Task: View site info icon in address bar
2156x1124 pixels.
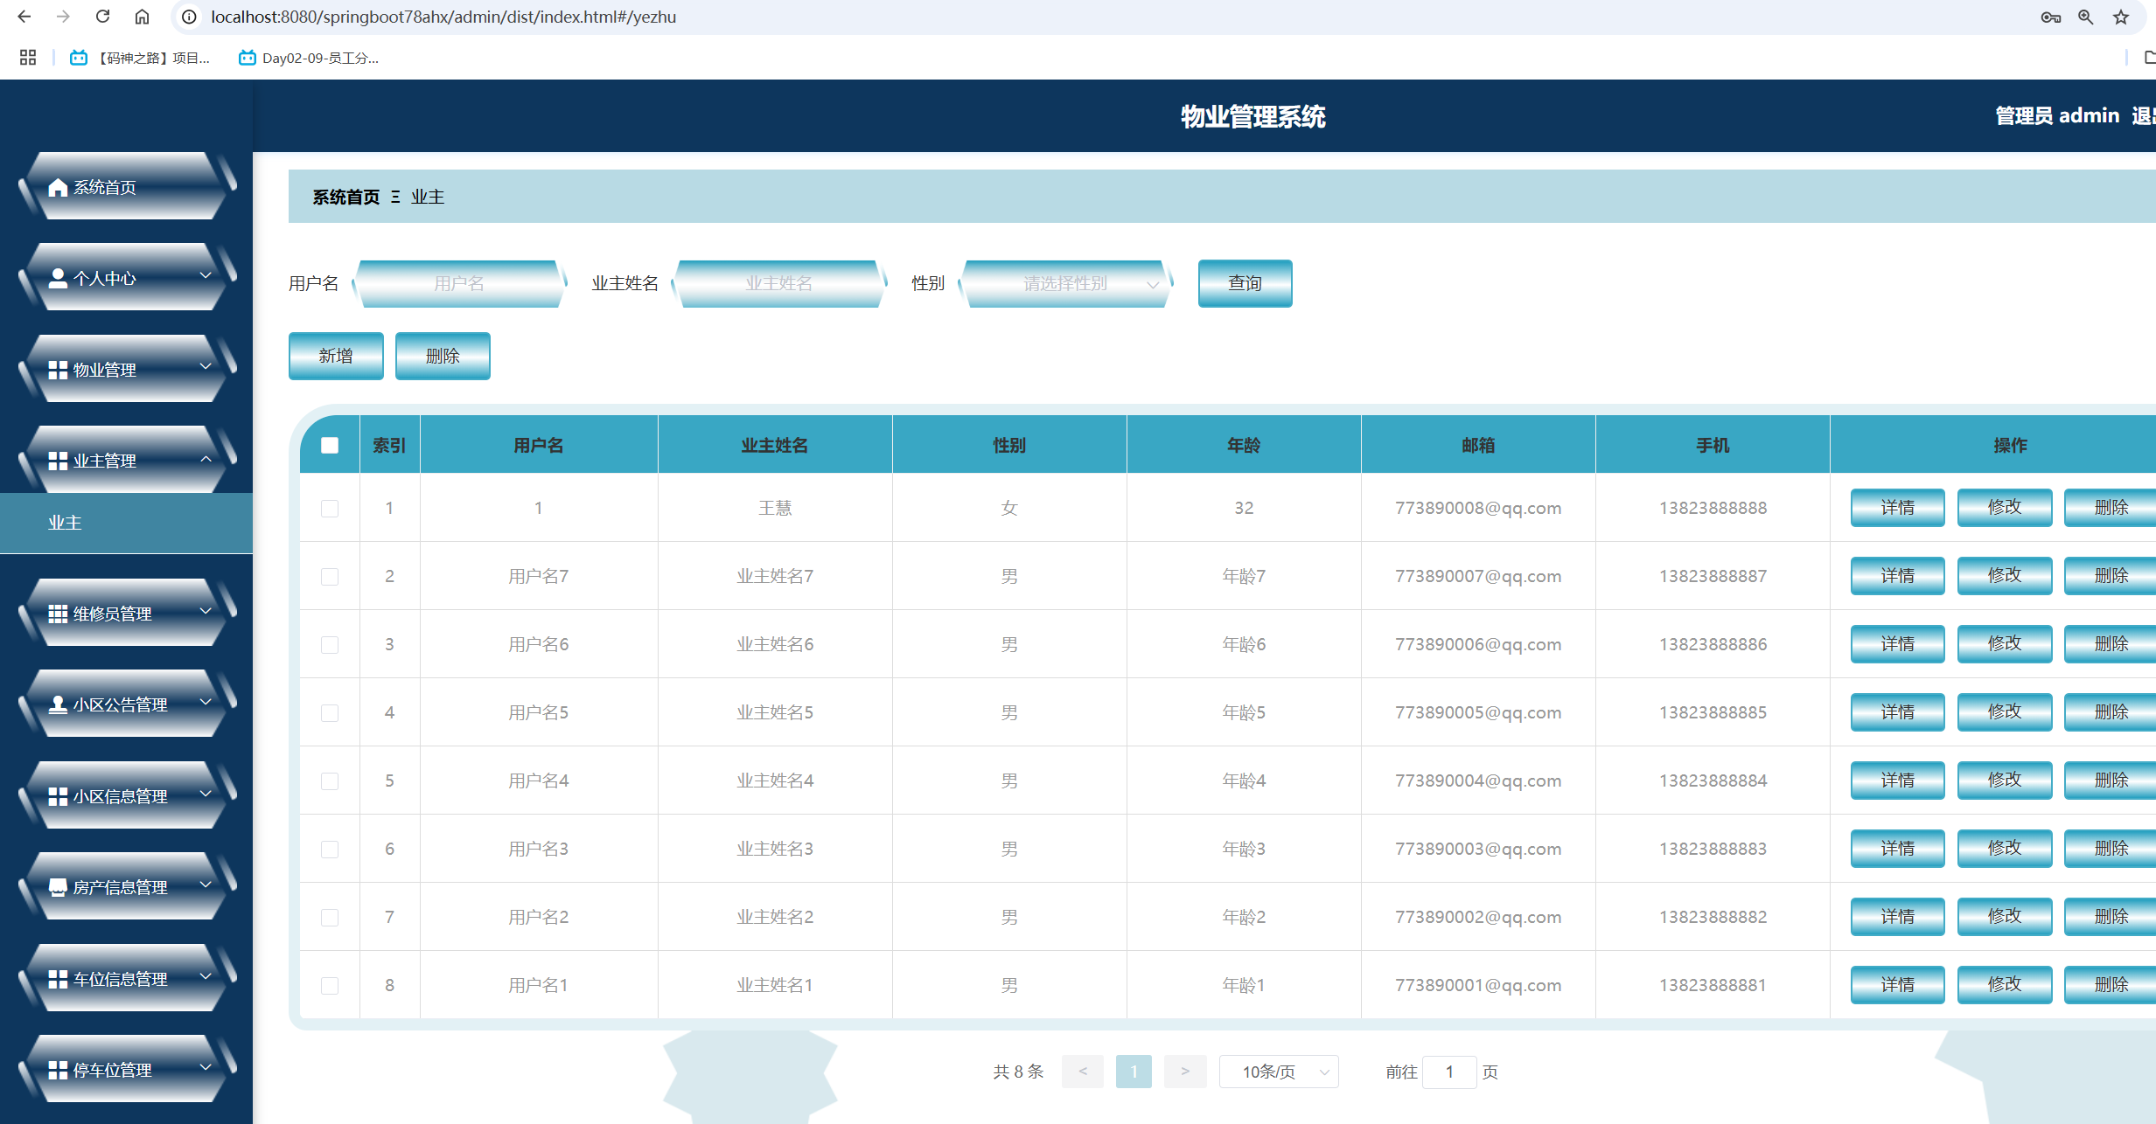Action: 189,17
